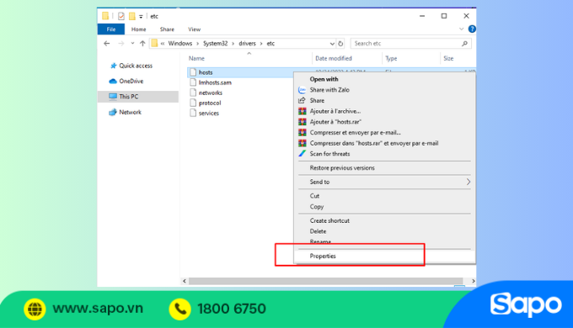Screen dimensions: 573x328
Task: Click scrollbar right arrow
Action: pyautogui.click(x=473, y=281)
